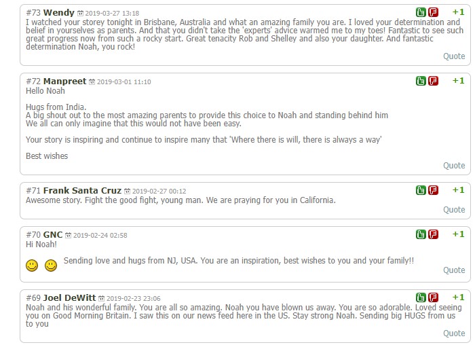The height and width of the screenshot is (345, 475).
Task: Dislike Frank Santa Cruz's comment
Action: pos(434,190)
